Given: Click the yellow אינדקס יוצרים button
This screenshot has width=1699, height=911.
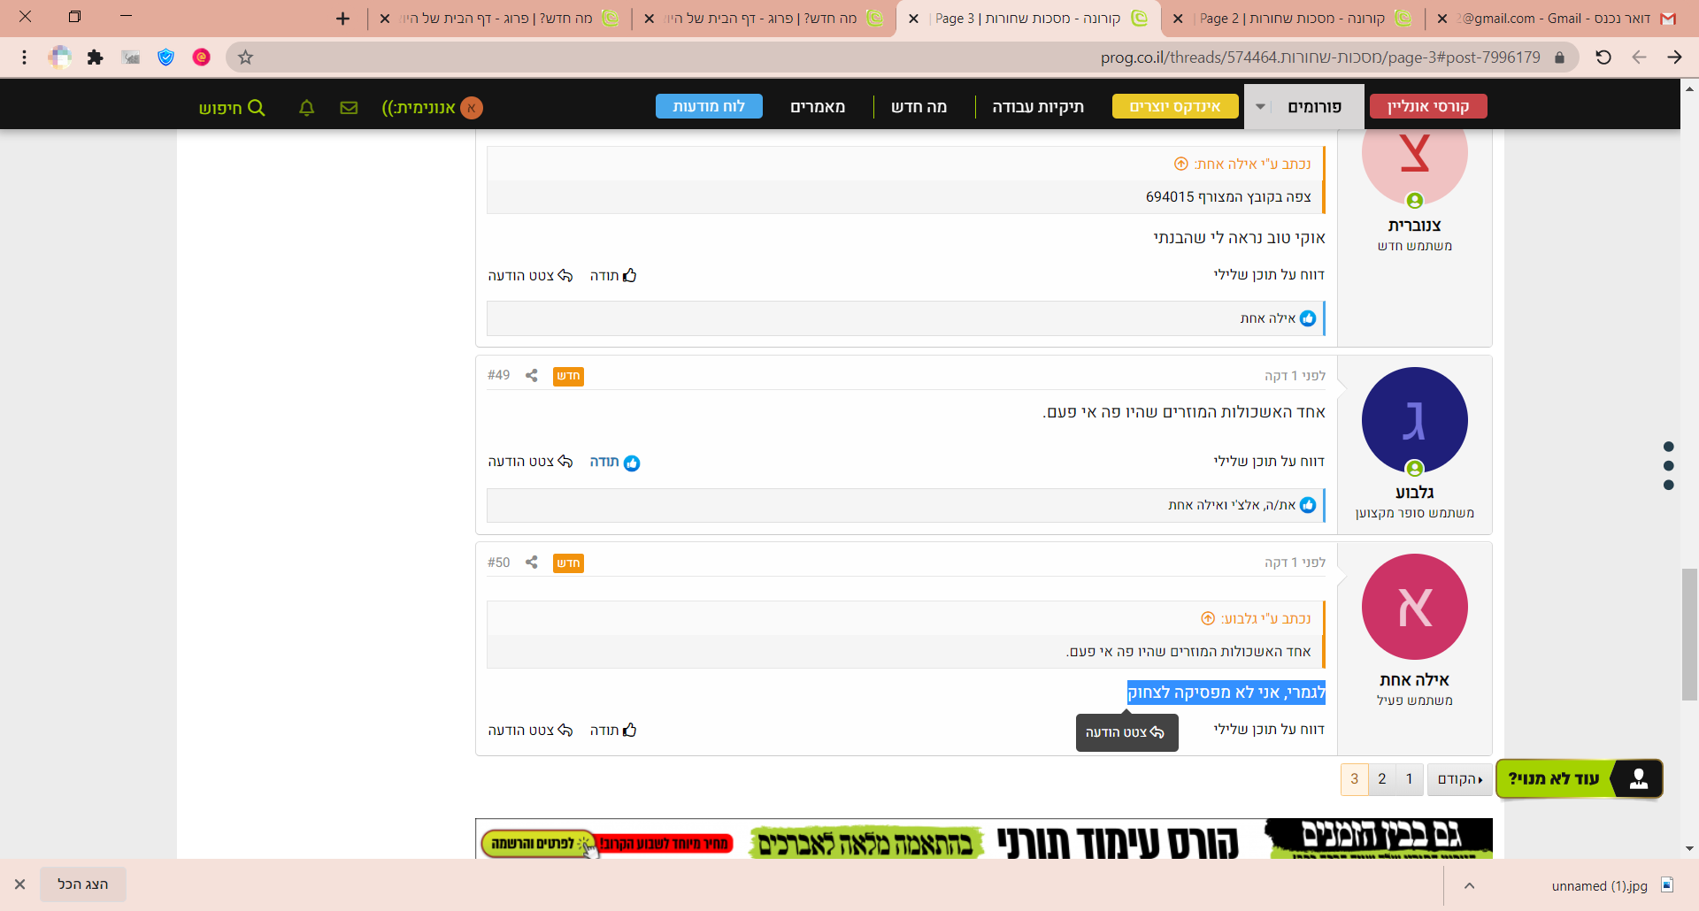Looking at the screenshot, I should pos(1175,106).
